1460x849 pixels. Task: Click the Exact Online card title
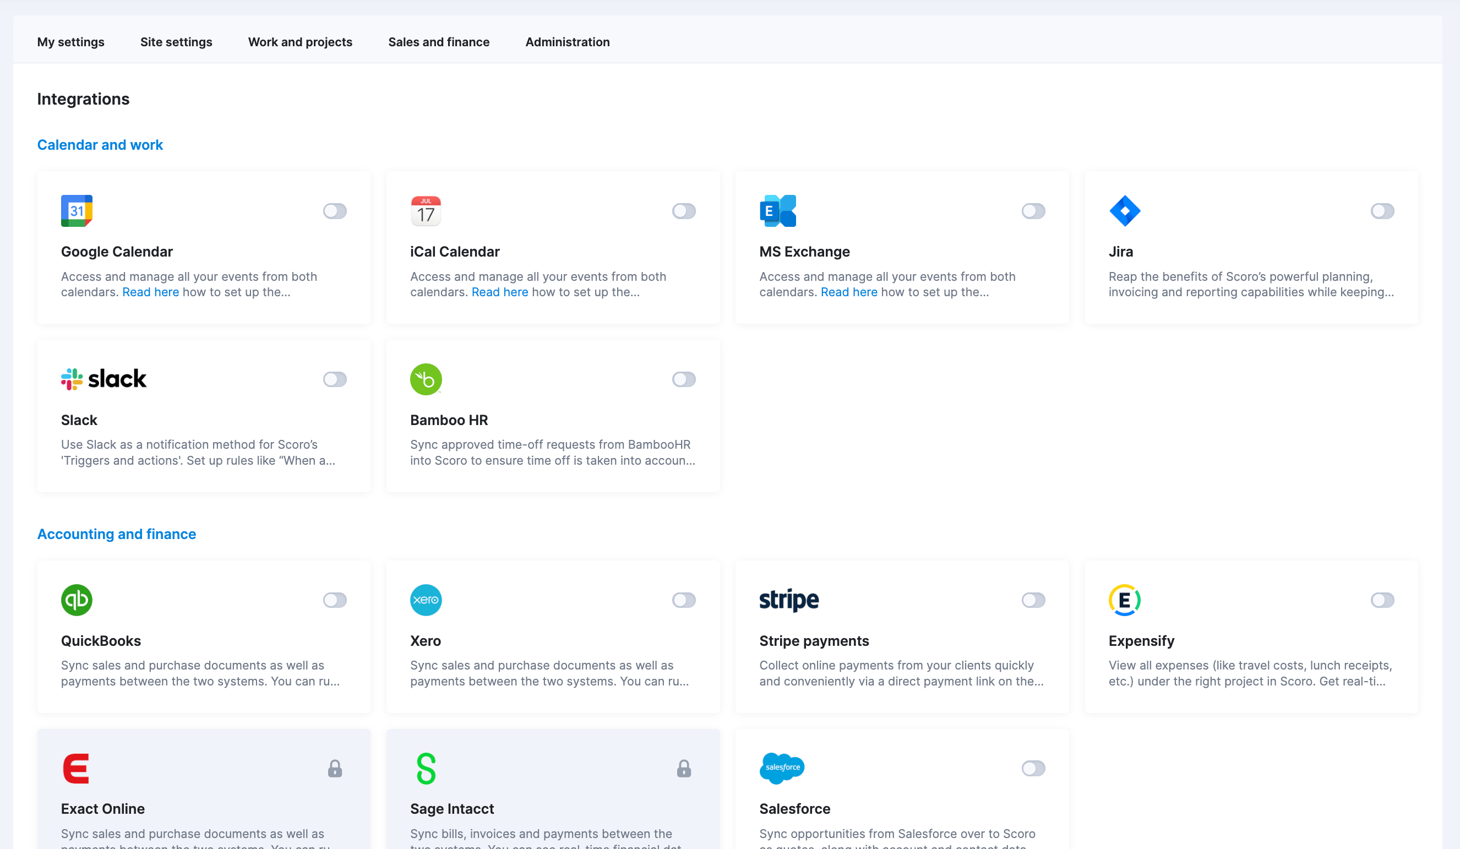coord(102,809)
